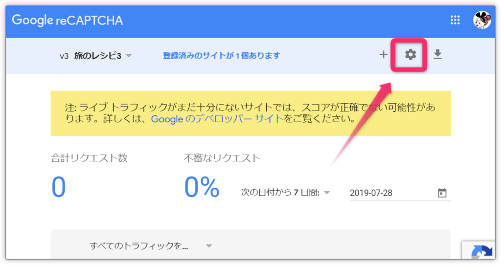Click the plus icon to add a site
This screenshot has width=501, height=265.
pos(384,55)
